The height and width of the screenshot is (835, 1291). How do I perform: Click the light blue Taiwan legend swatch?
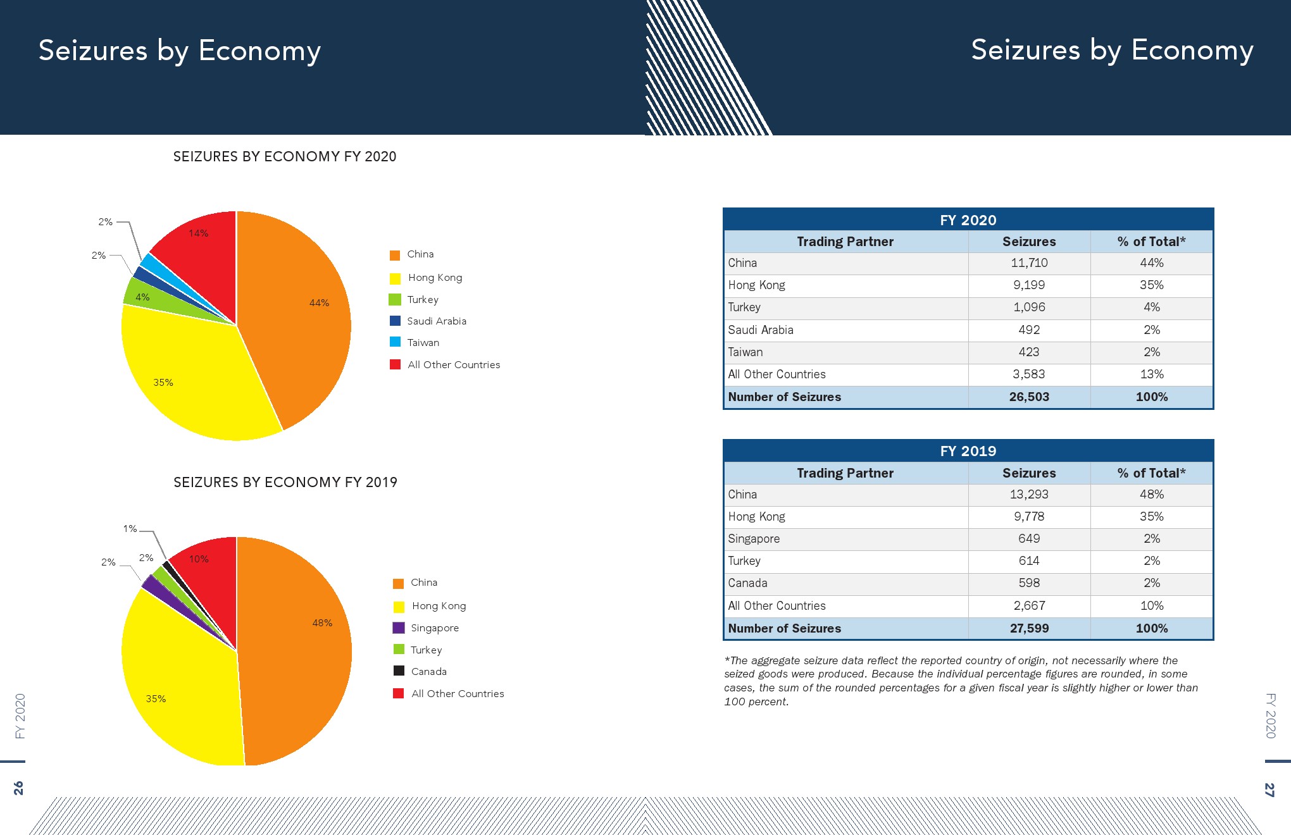pos(395,342)
